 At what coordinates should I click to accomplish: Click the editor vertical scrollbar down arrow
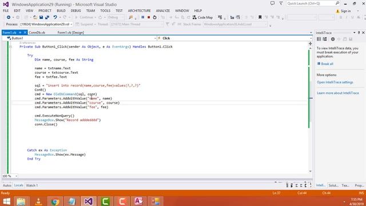point(310,171)
